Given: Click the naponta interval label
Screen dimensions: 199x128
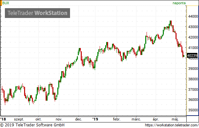Looking at the screenshot, I should pos(179,3).
